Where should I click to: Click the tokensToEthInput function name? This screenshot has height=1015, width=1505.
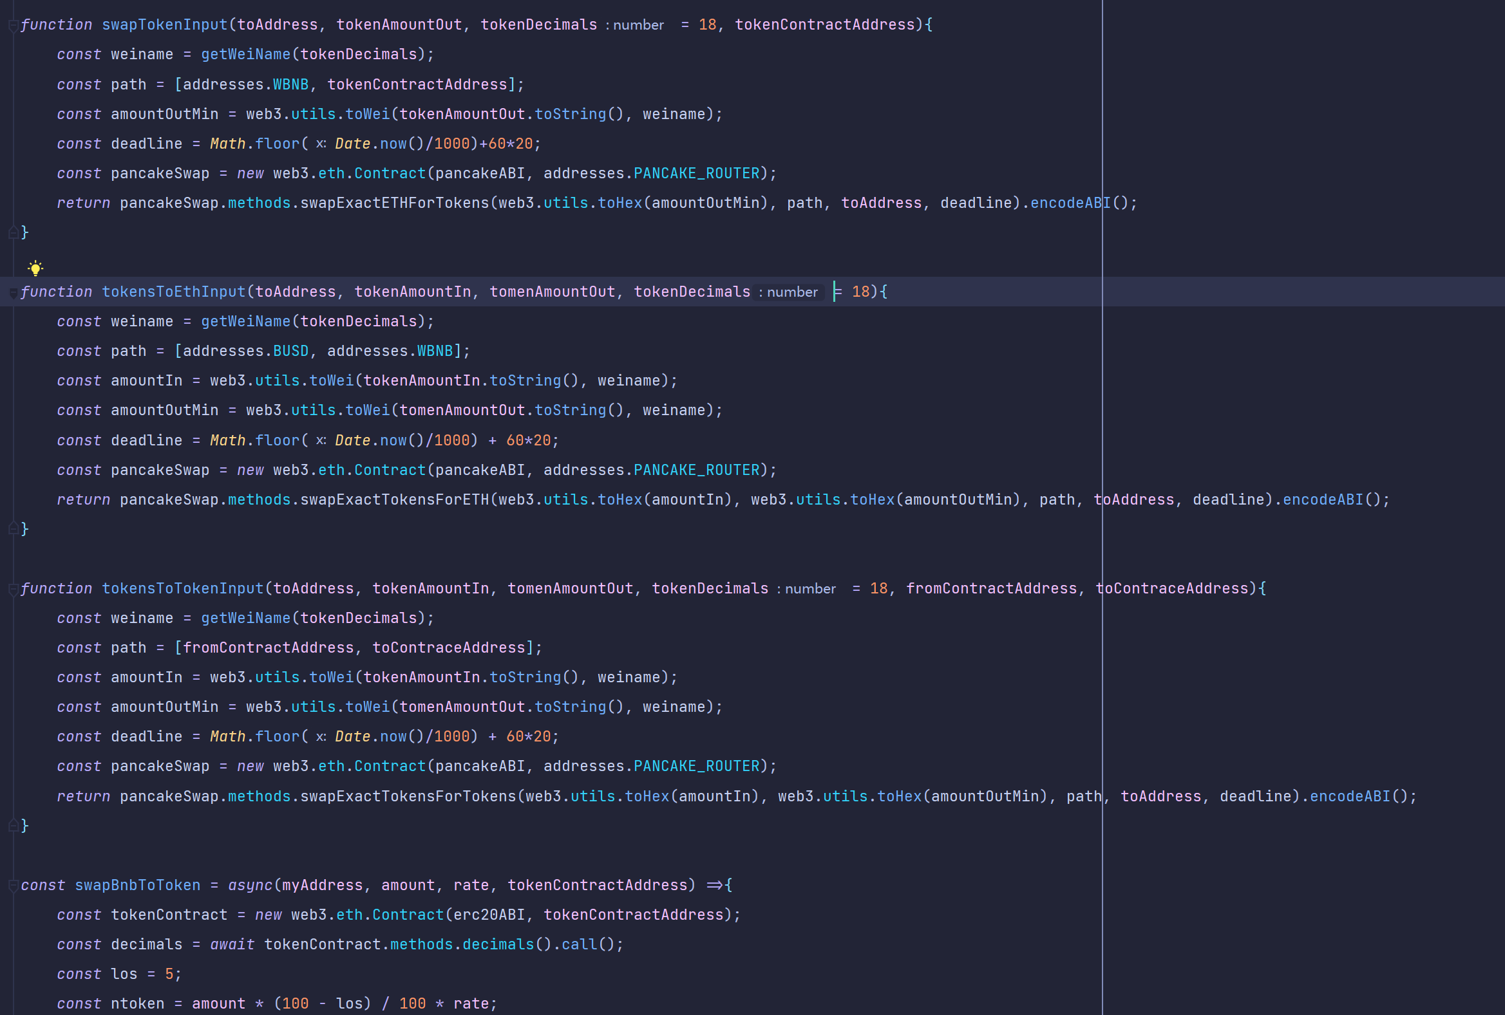pos(173,292)
